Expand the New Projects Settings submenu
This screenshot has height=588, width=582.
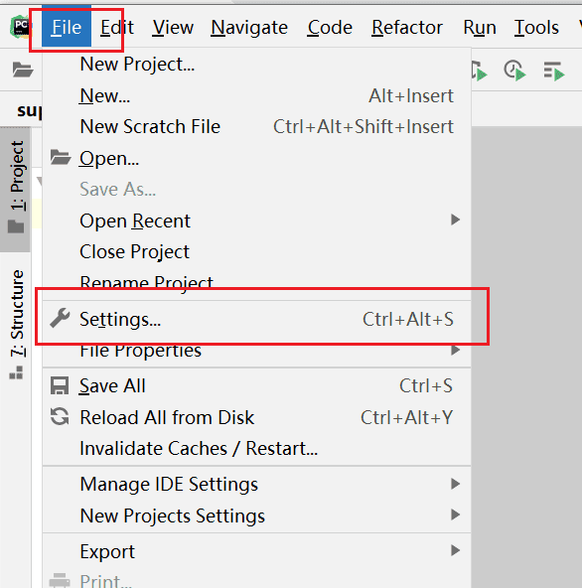[x=455, y=514]
